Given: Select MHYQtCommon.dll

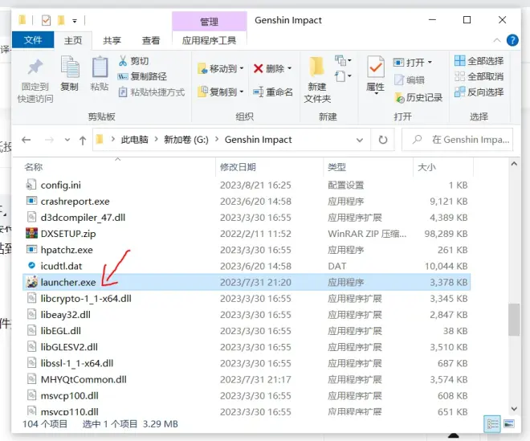Looking at the screenshot, I should pos(247,379).
